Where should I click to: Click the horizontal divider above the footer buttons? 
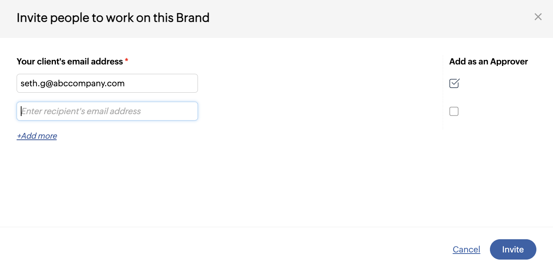pos(276,227)
